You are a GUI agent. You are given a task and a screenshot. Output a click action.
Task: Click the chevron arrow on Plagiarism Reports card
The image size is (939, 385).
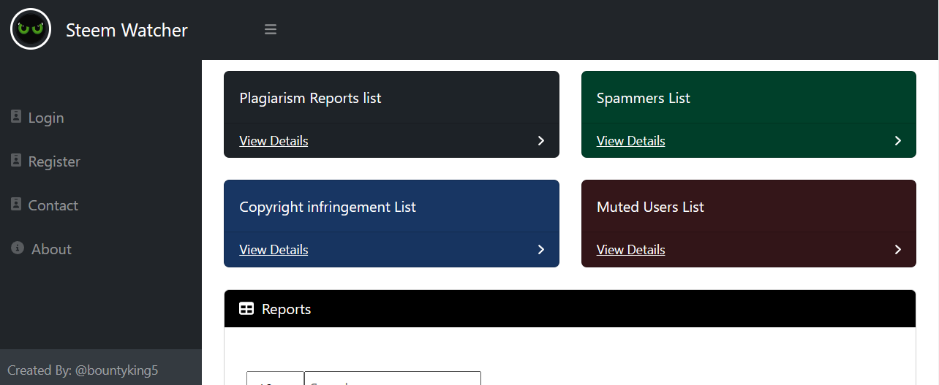click(x=541, y=140)
